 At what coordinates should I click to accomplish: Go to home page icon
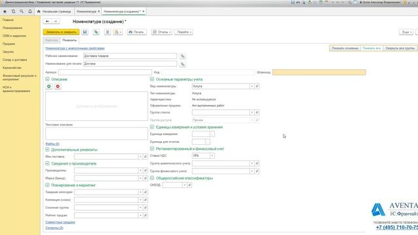point(39,12)
